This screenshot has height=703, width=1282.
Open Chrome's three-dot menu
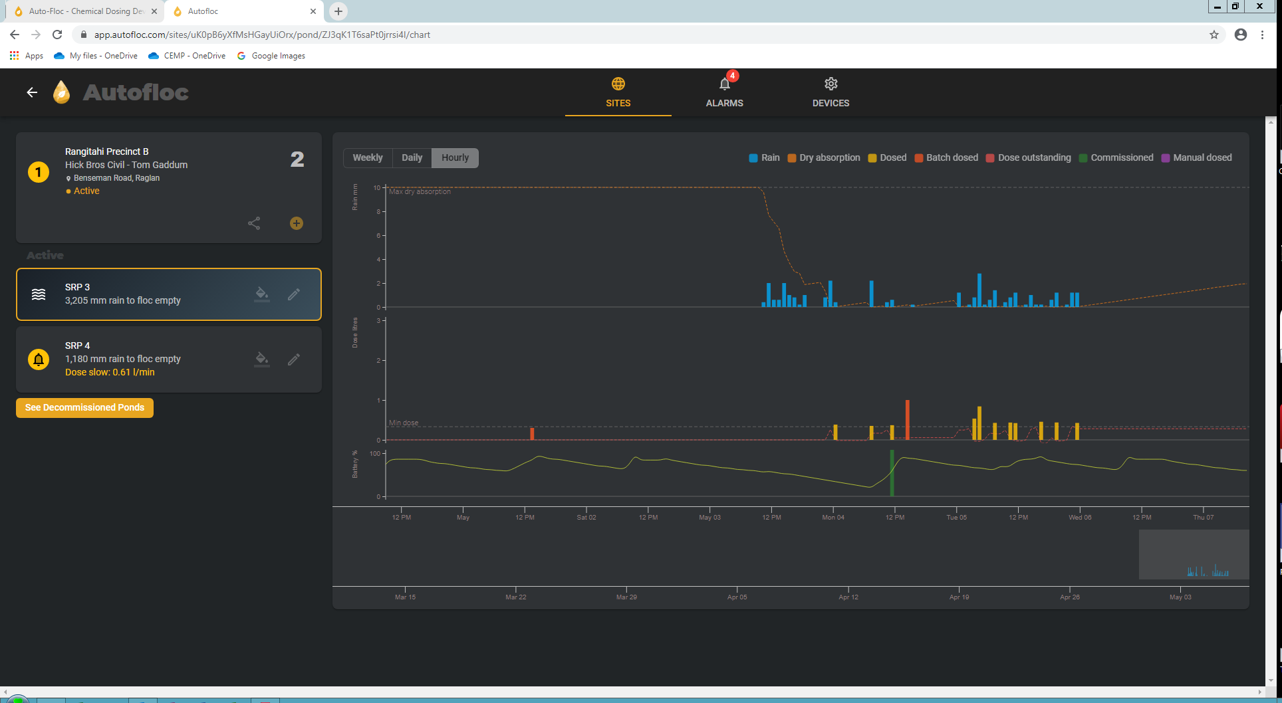coord(1262,35)
